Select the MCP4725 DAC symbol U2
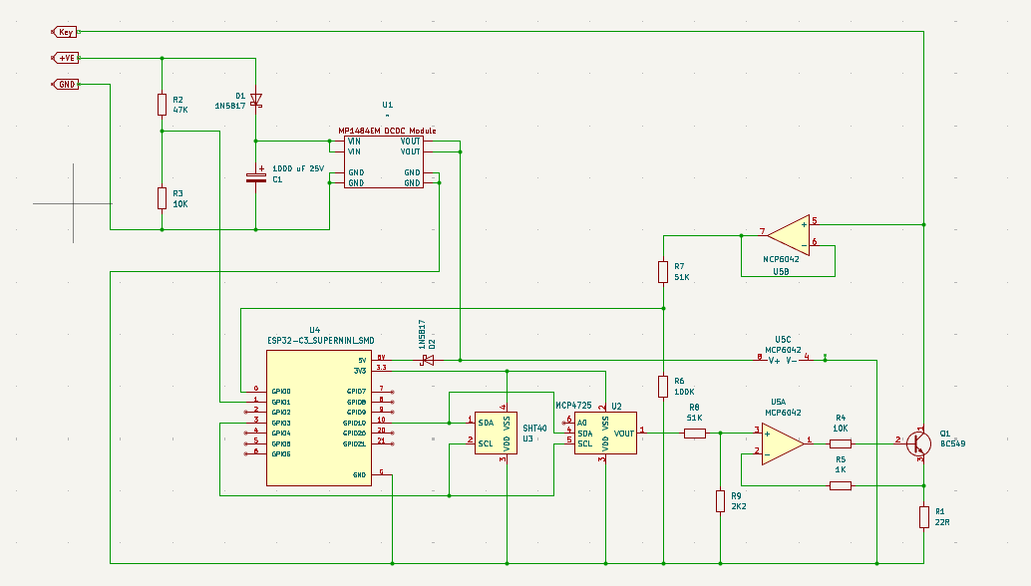The image size is (1031, 586). click(605, 433)
